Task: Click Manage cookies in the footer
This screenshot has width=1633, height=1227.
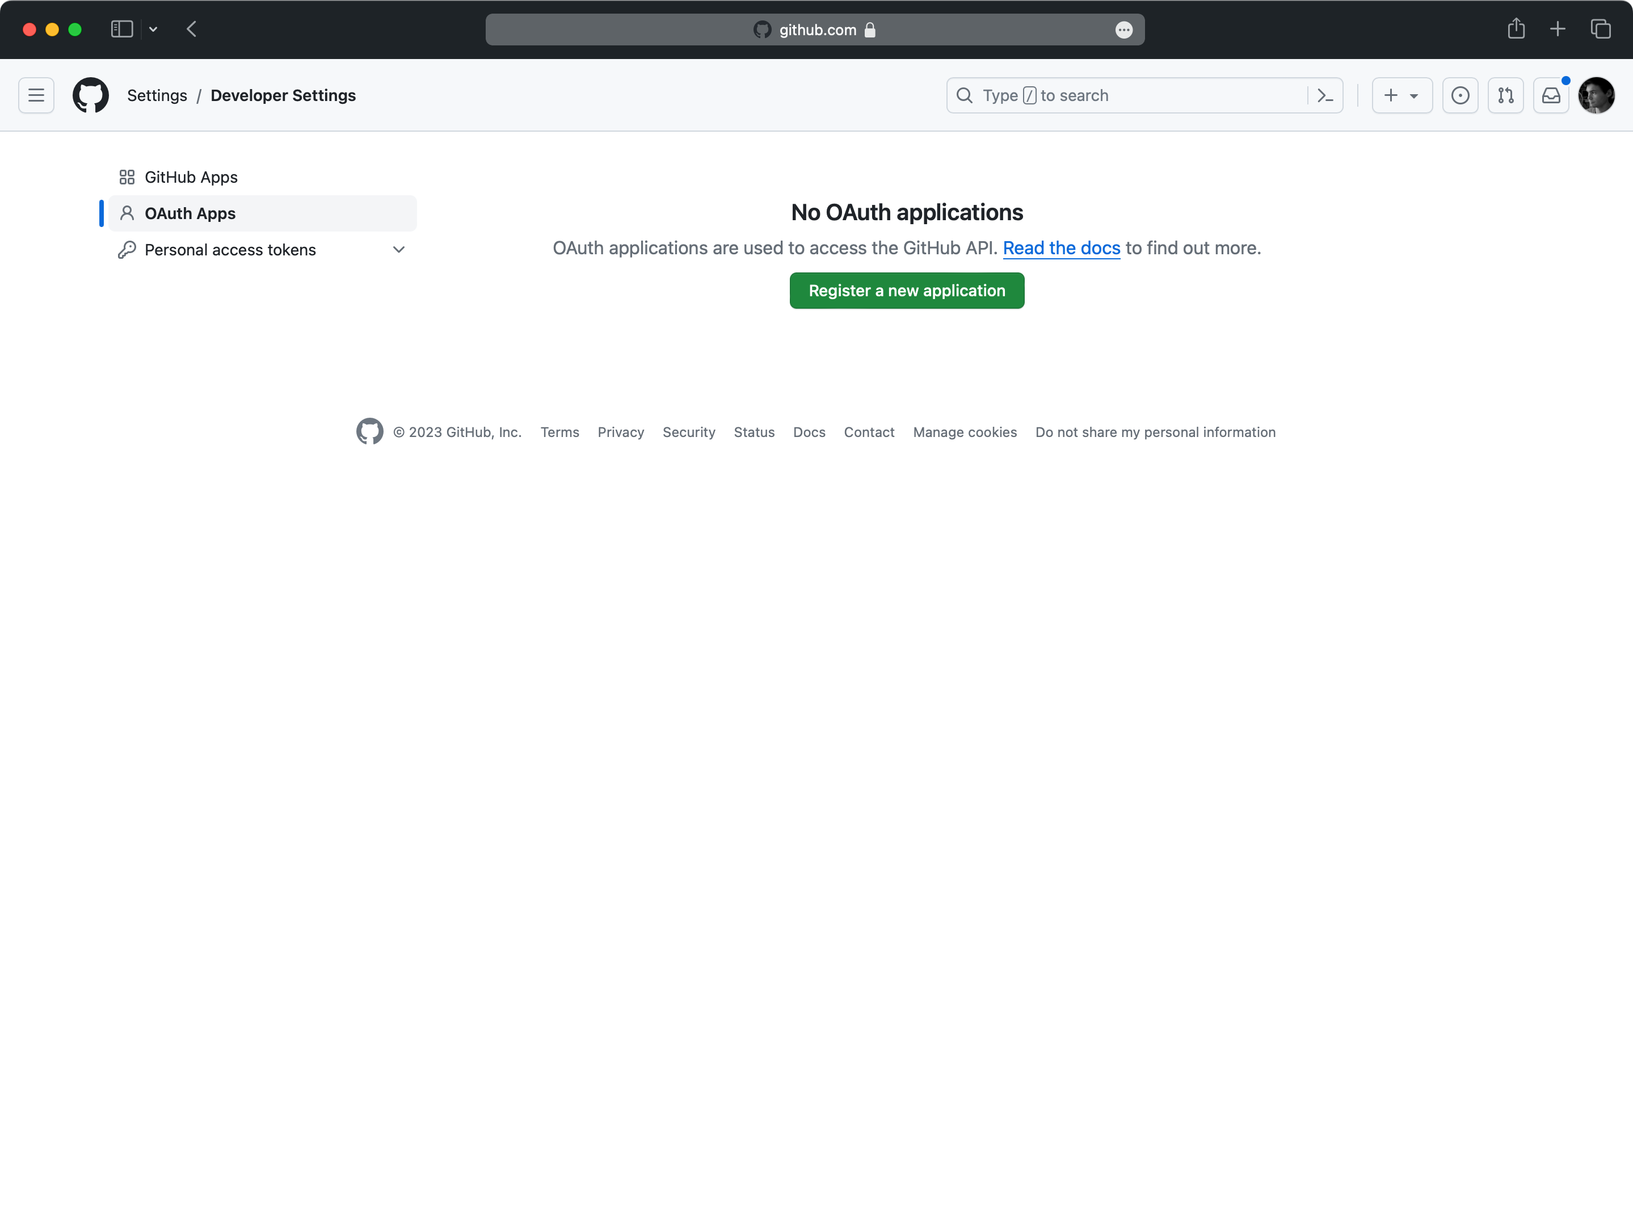Action: pos(964,432)
